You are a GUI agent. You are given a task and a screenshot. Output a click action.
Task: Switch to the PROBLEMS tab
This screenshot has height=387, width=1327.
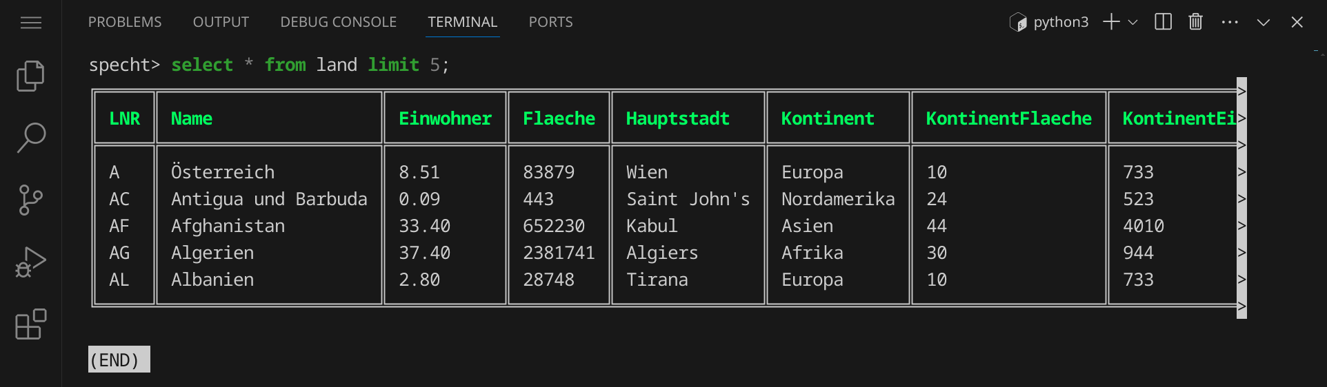click(125, 22)
